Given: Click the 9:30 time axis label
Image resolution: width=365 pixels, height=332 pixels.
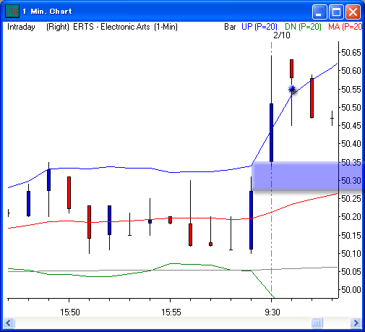Looking at the screenshot, I should [272, 312].
